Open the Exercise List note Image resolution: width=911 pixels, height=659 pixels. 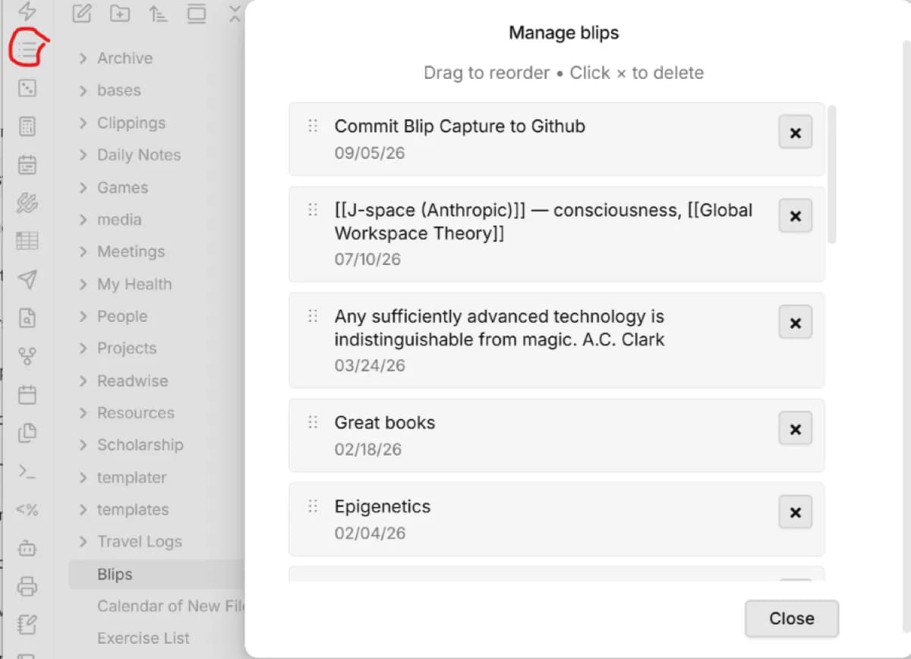[143, 638]
